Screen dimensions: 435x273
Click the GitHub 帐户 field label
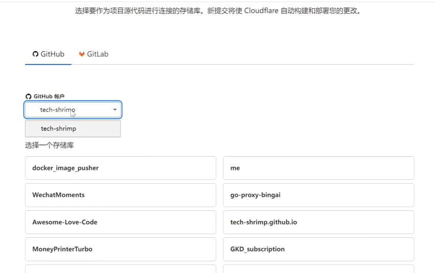click(49, 96)
